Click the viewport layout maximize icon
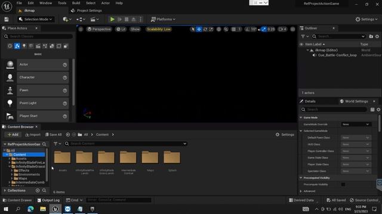This screenshot has width=382, height=214. click(292, 29)
